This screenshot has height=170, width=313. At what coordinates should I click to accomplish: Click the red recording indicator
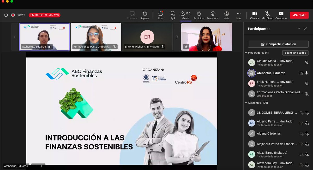(13, 15)
